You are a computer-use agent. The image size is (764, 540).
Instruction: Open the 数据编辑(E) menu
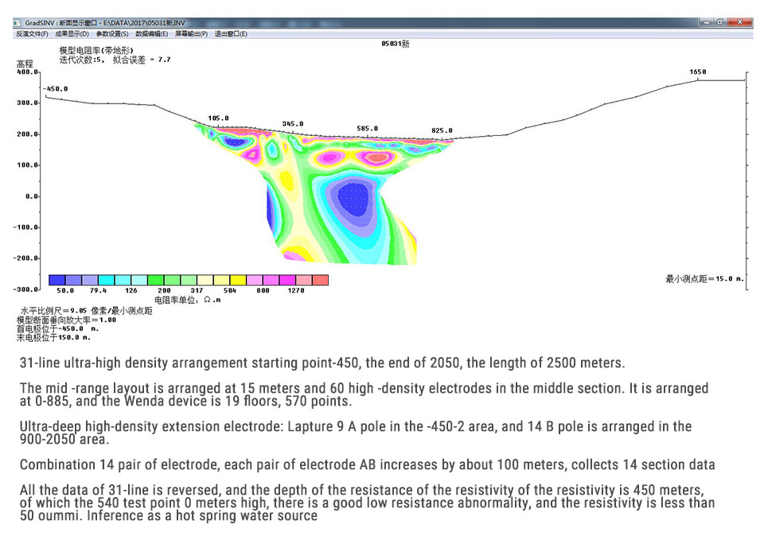click(153, 34)
